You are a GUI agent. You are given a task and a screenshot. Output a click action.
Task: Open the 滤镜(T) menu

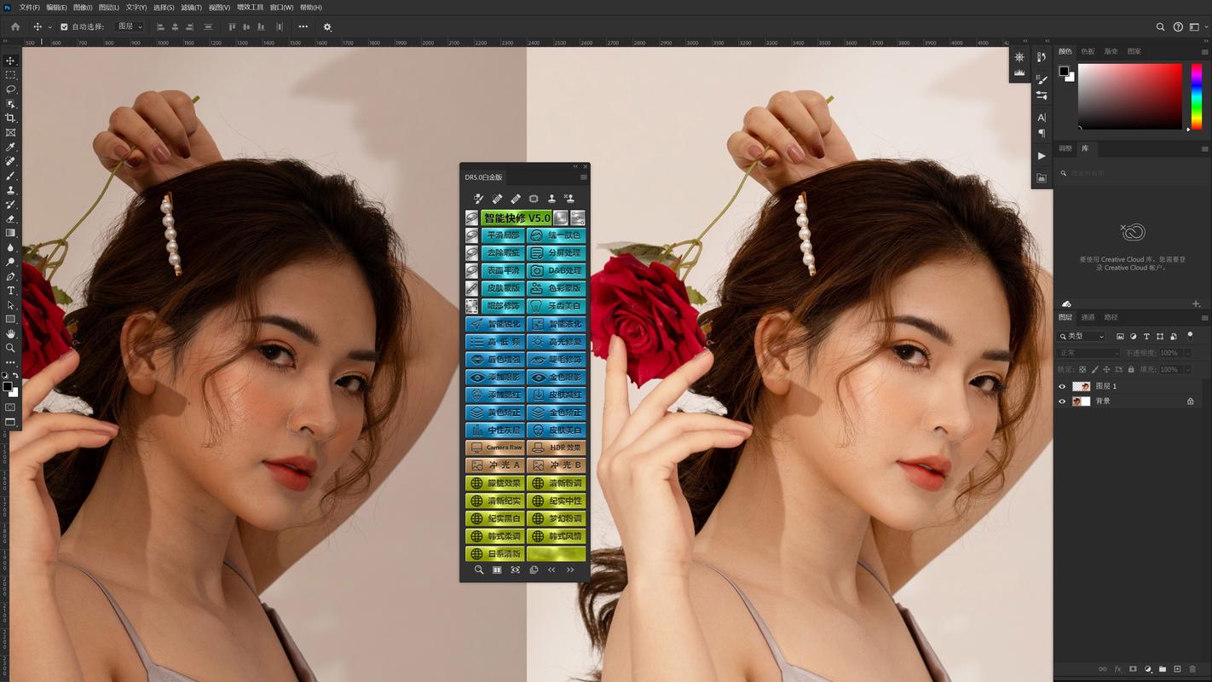(191, 8)
